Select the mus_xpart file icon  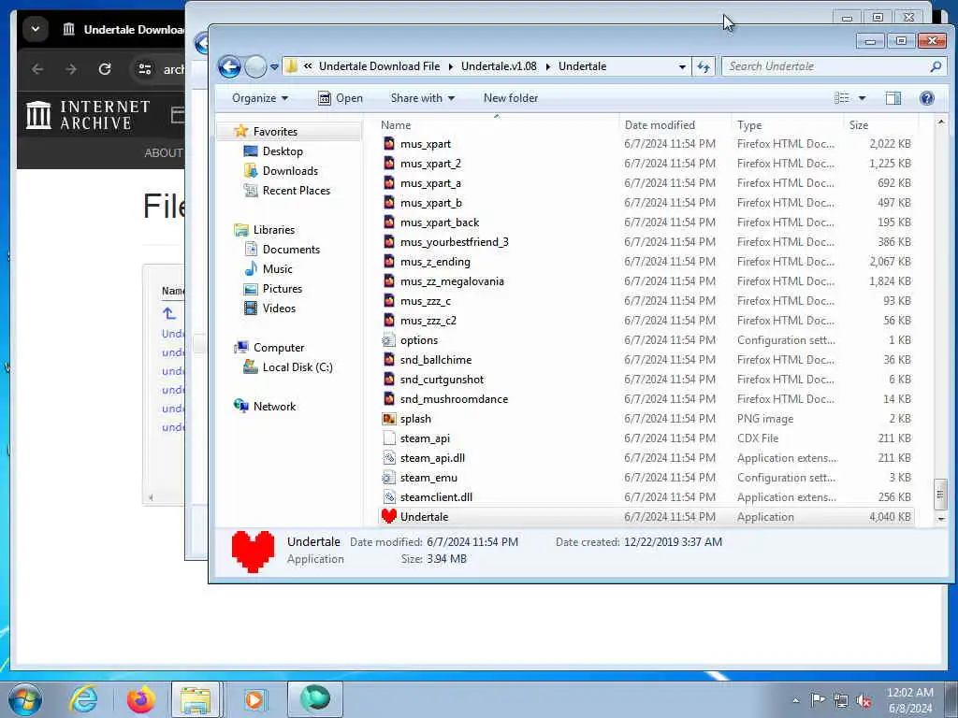tap(388, 144)
